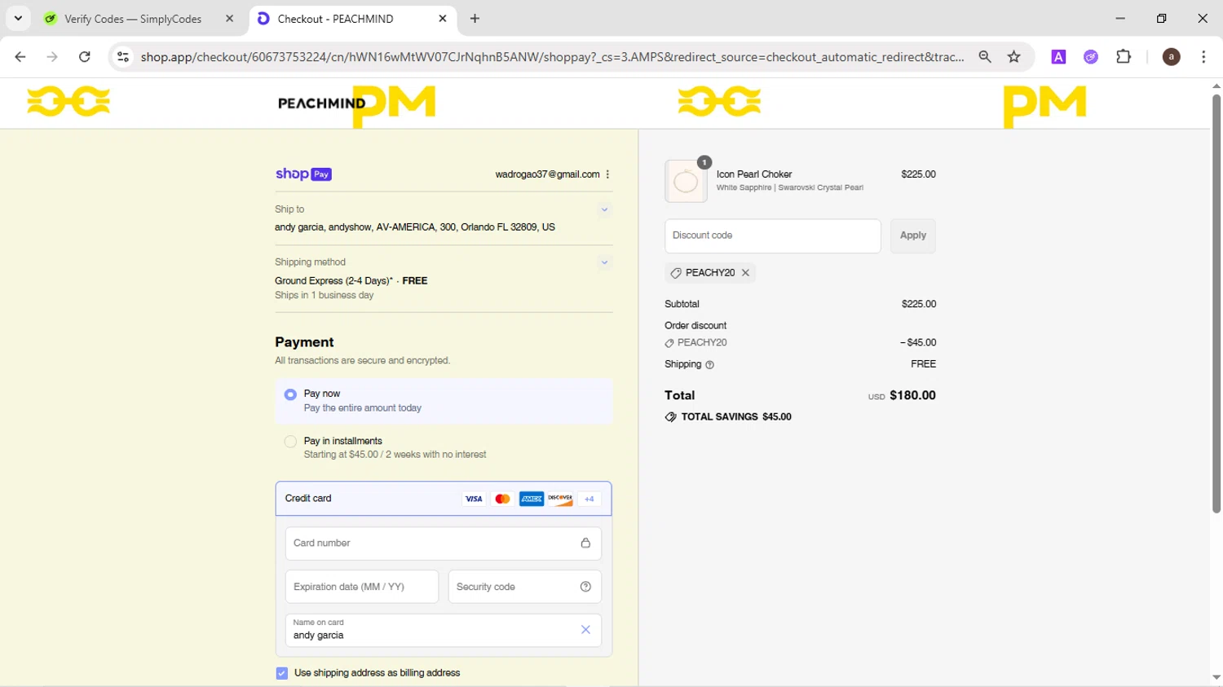Open the purple round extension icon

click(x=1091, y=57)
